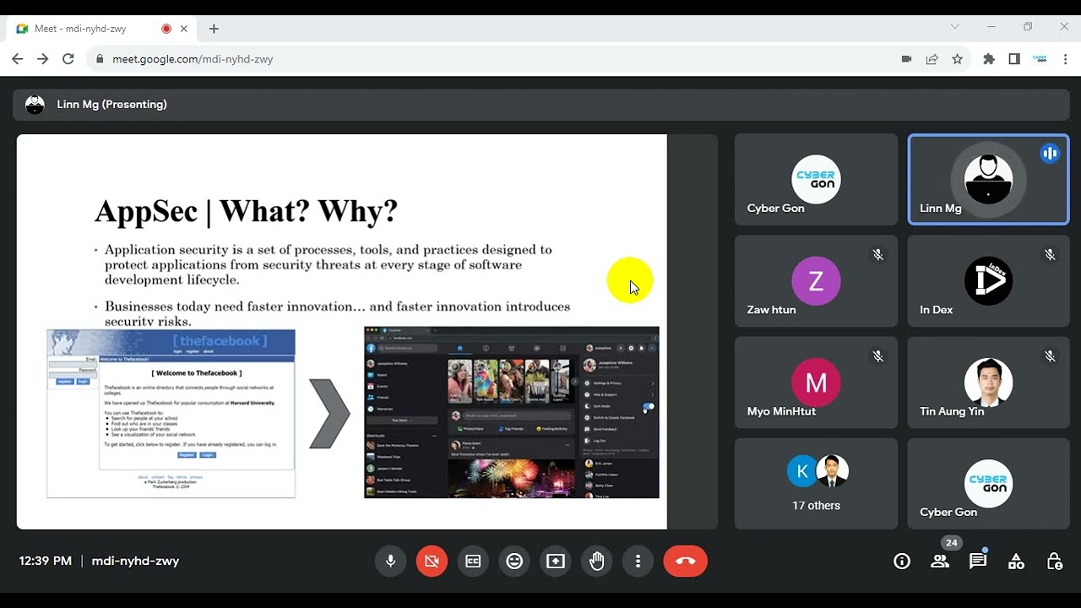Raise your hand
The width and height of the screenshot is (1081, 608).
[x=597, y=561]
